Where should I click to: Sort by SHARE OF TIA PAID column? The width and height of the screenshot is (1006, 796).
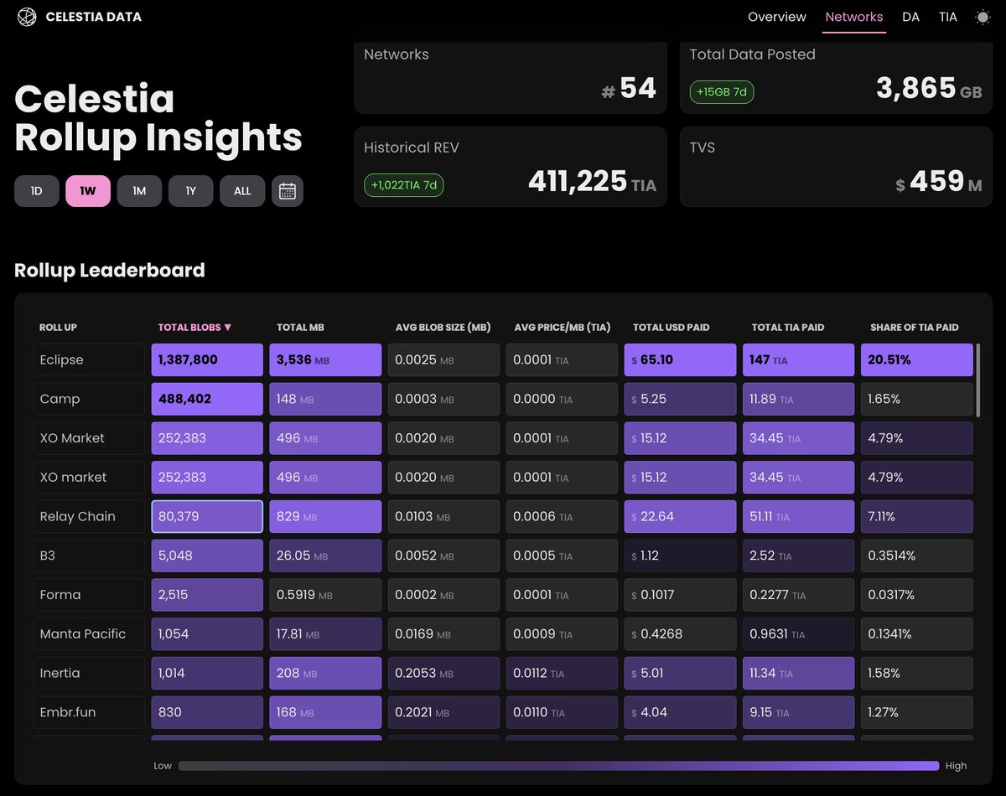[915, 328]
